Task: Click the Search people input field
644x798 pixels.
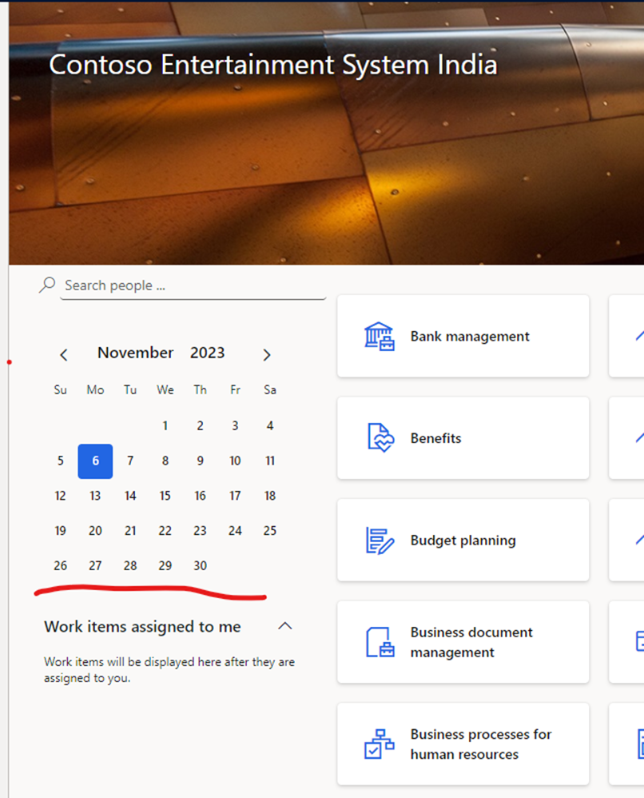Action: pos(193,286)
